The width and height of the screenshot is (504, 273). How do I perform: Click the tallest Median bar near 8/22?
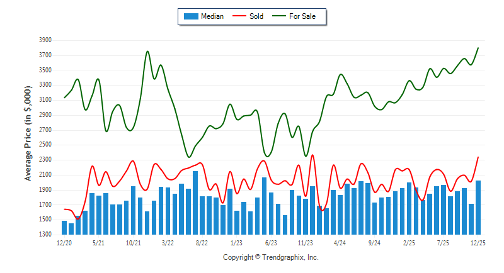[195, 203]
